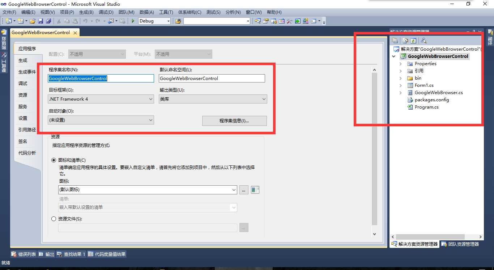Click the Navigate Backward icon

[111, 21]
